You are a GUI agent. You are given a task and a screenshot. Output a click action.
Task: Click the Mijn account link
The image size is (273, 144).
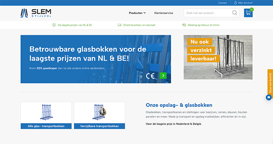pos(245,3)
